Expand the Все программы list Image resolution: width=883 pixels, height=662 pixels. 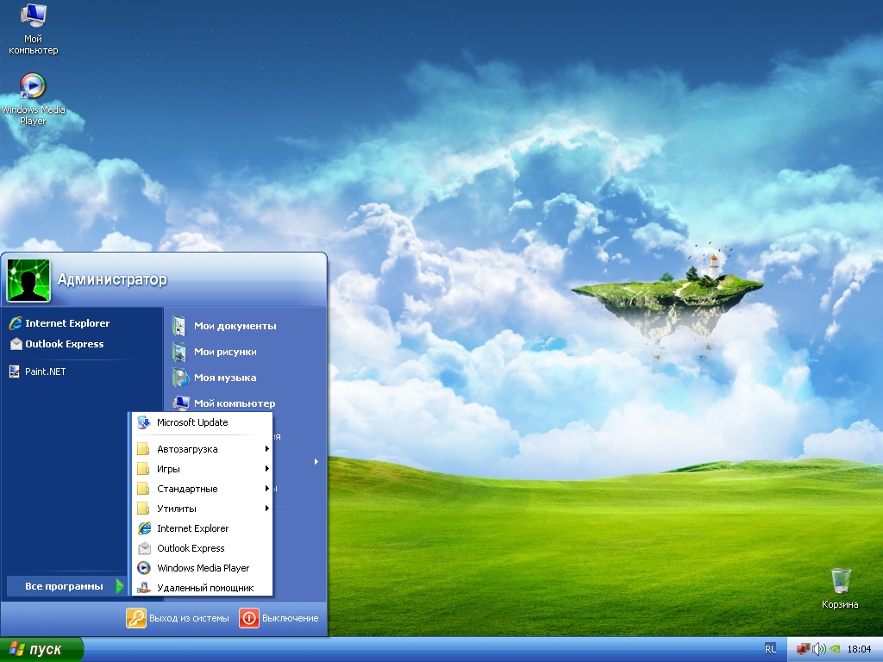[x=66, y=586]
